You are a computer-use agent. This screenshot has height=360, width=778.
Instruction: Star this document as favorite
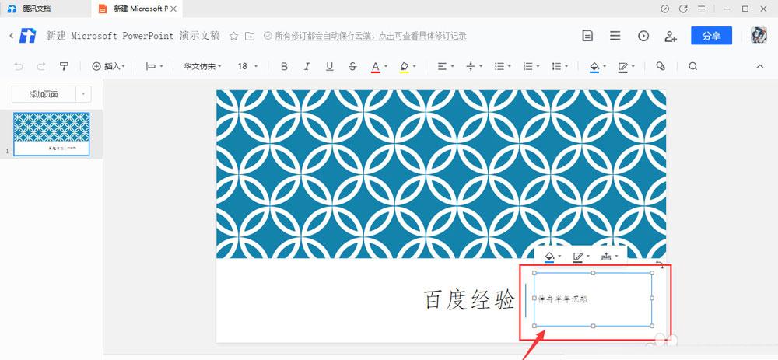pyautogui.click(x=233, y=36)
